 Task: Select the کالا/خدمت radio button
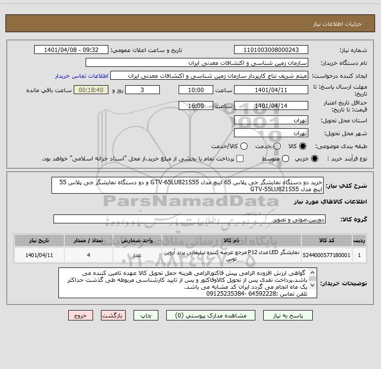pos(244,146)
